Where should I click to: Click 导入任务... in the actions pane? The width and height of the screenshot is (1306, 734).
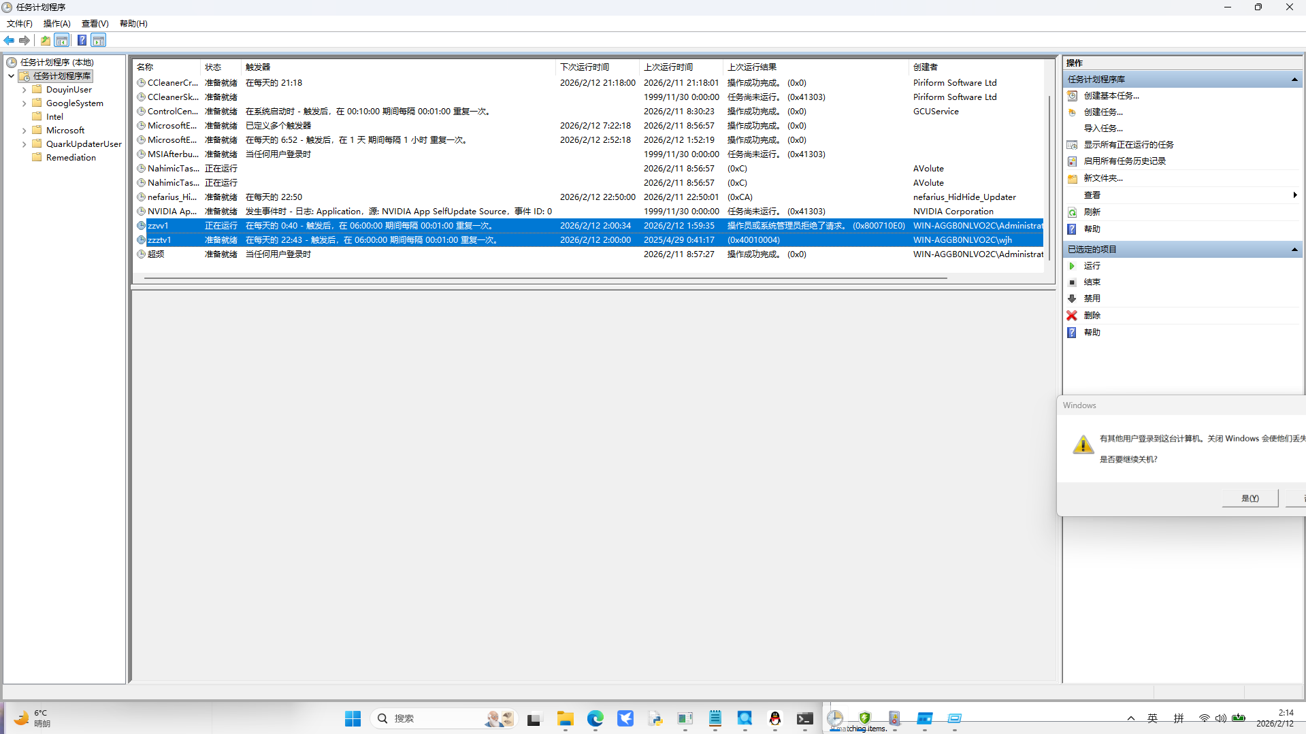point(1103,129)
